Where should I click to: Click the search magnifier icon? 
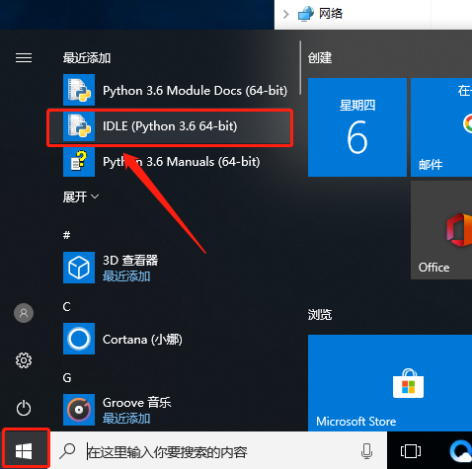pos(67,451)
